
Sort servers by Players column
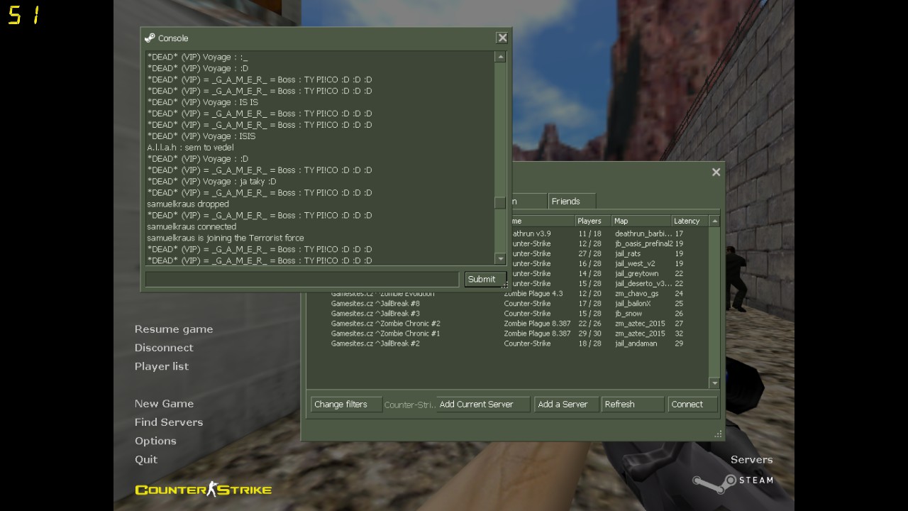tap(592, 221)
